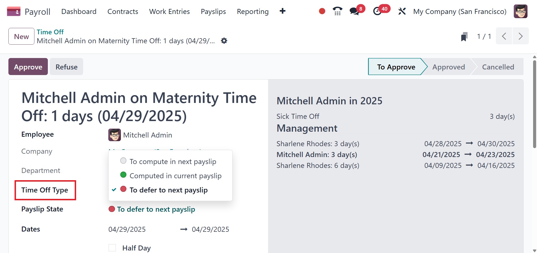
Task: Tick the Half Day checkbox
Action: (112, 248)
